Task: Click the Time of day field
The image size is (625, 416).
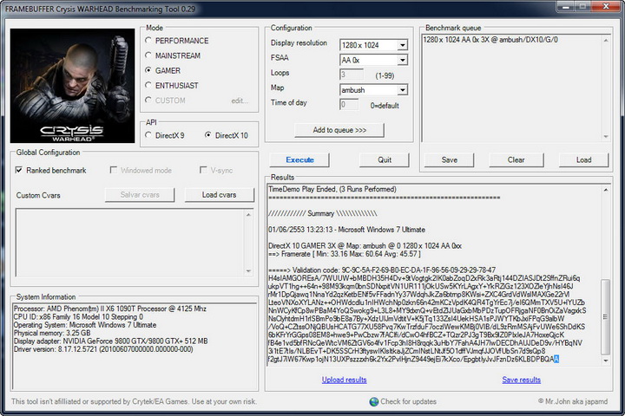Action: click(349, 105)
